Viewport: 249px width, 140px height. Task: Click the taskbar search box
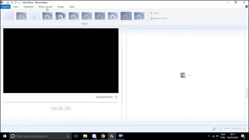click(40, 136)
